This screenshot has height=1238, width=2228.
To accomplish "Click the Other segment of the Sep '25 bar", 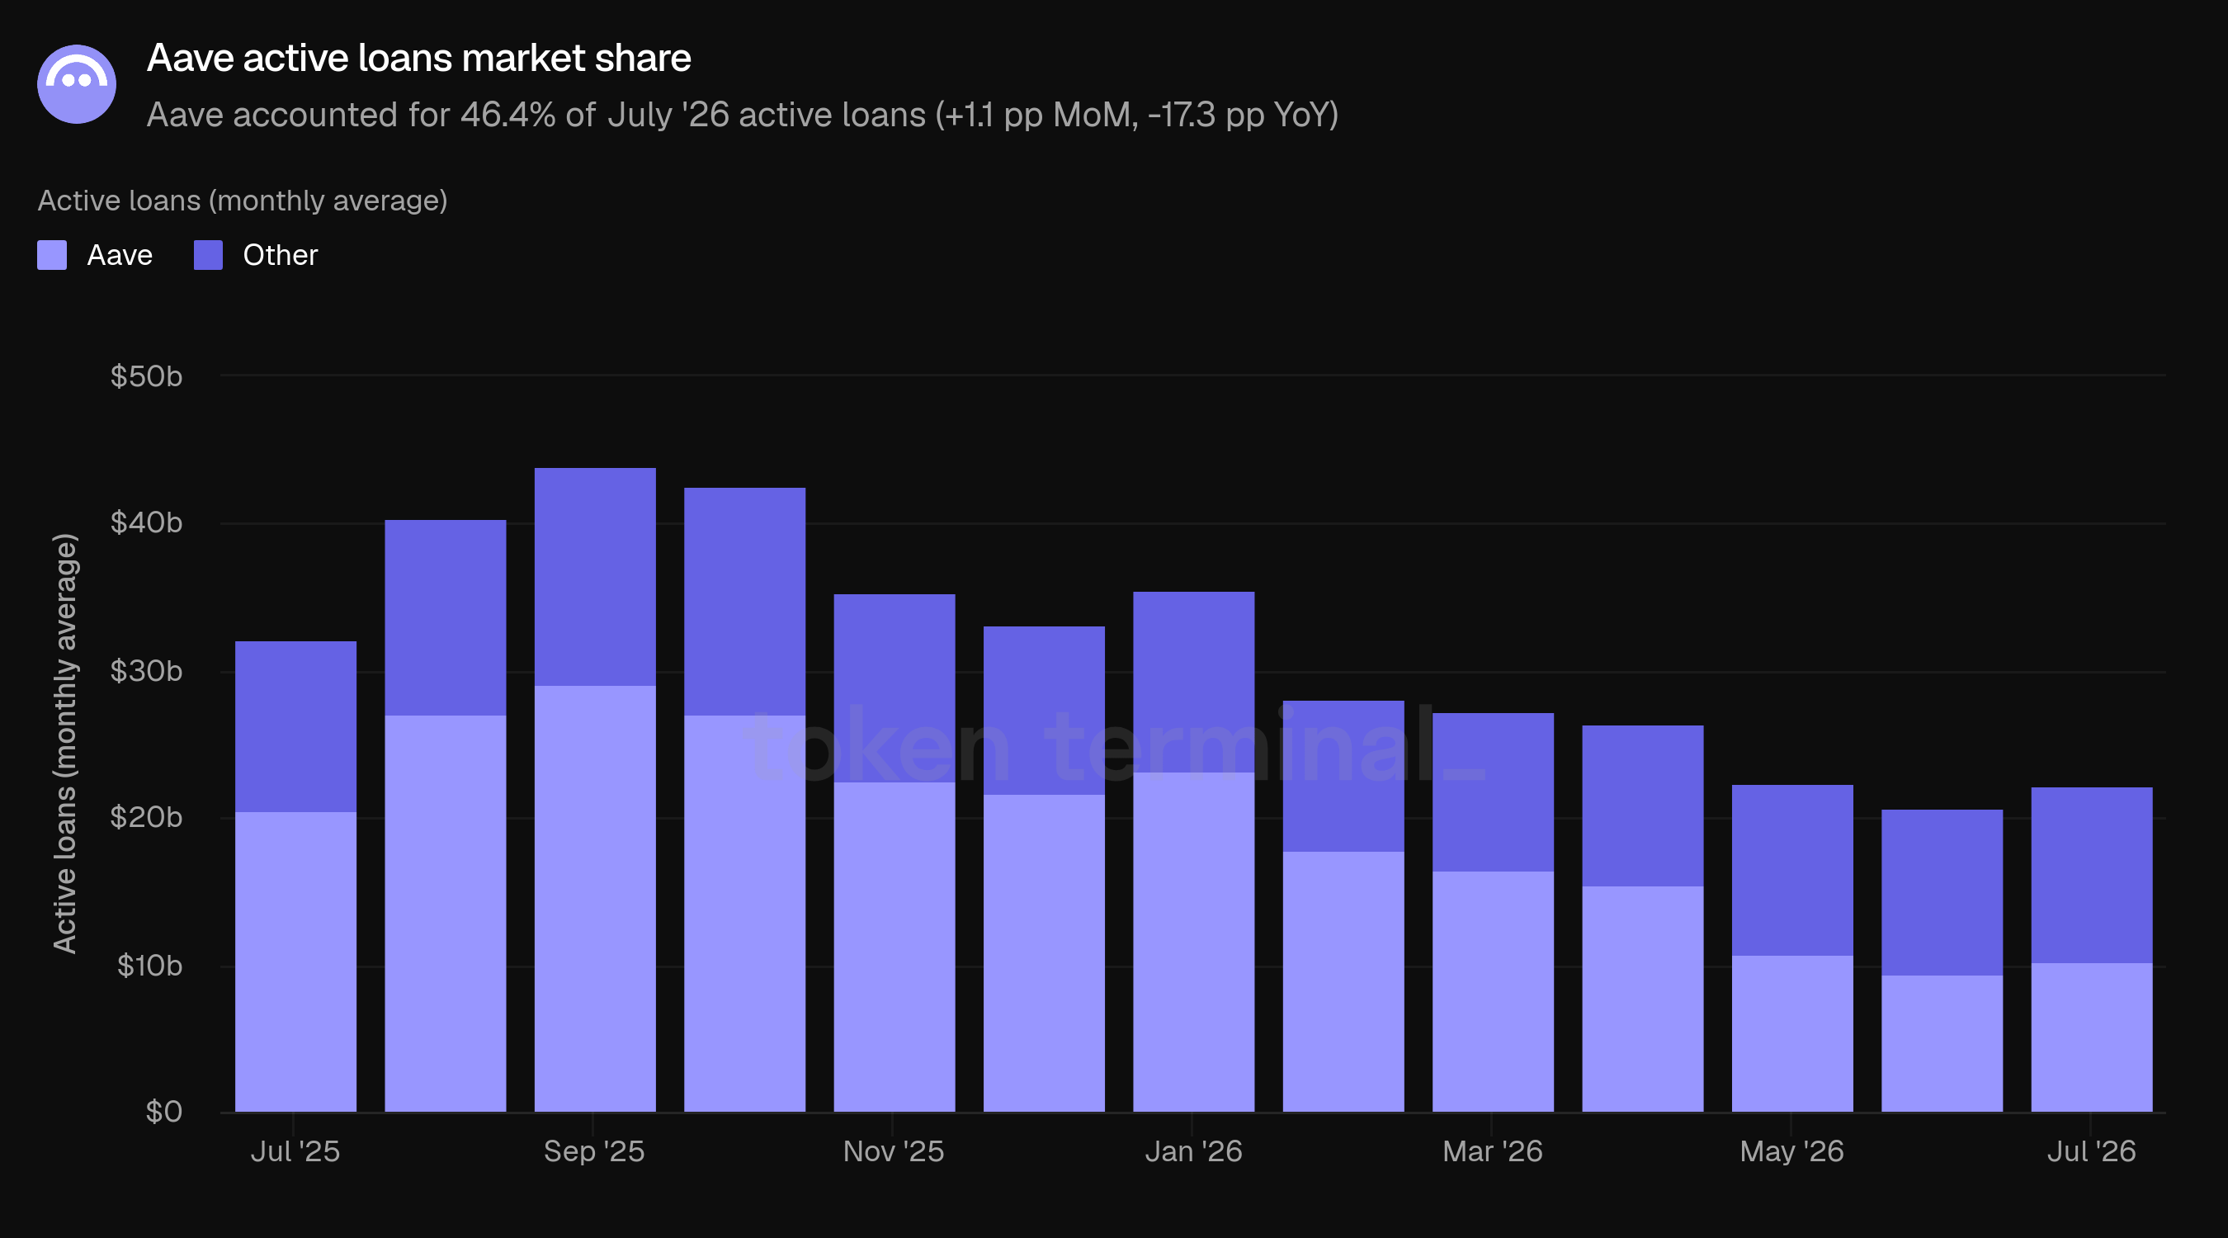I will click(x=595, y=577).
